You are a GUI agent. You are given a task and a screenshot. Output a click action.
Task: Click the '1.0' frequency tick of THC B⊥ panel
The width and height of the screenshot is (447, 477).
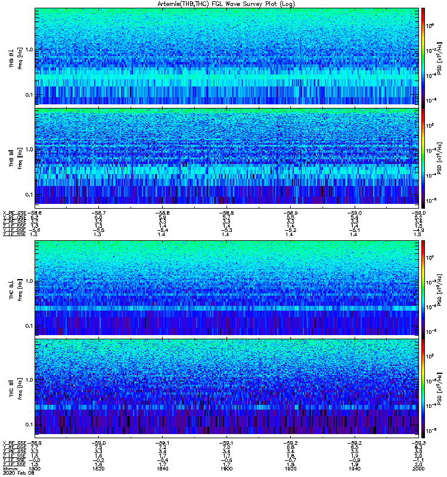[29, 281]
